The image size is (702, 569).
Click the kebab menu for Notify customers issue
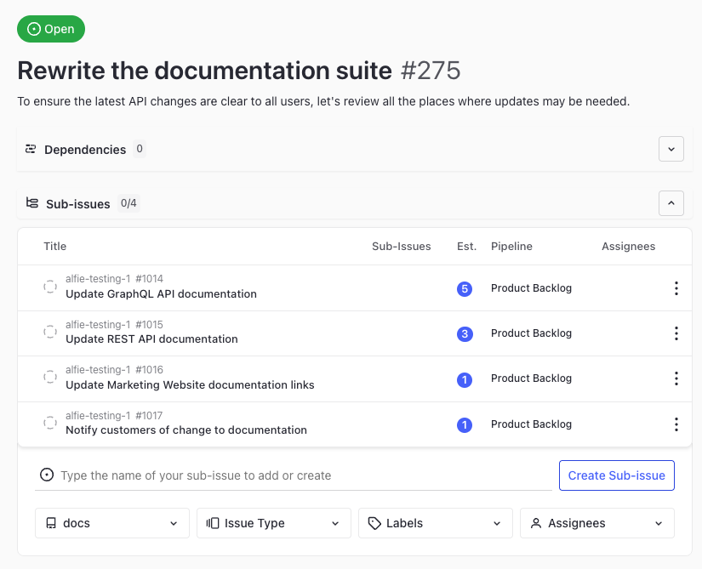(x=676, y=424)
